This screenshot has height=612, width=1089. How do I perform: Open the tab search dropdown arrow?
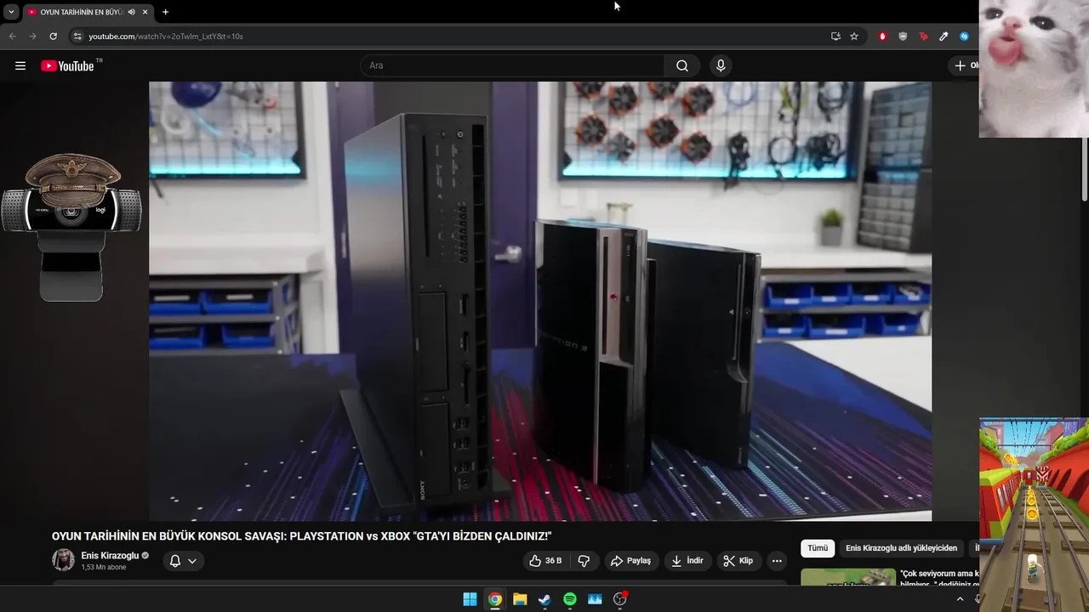pyautogui.click(x=11, y=12)
